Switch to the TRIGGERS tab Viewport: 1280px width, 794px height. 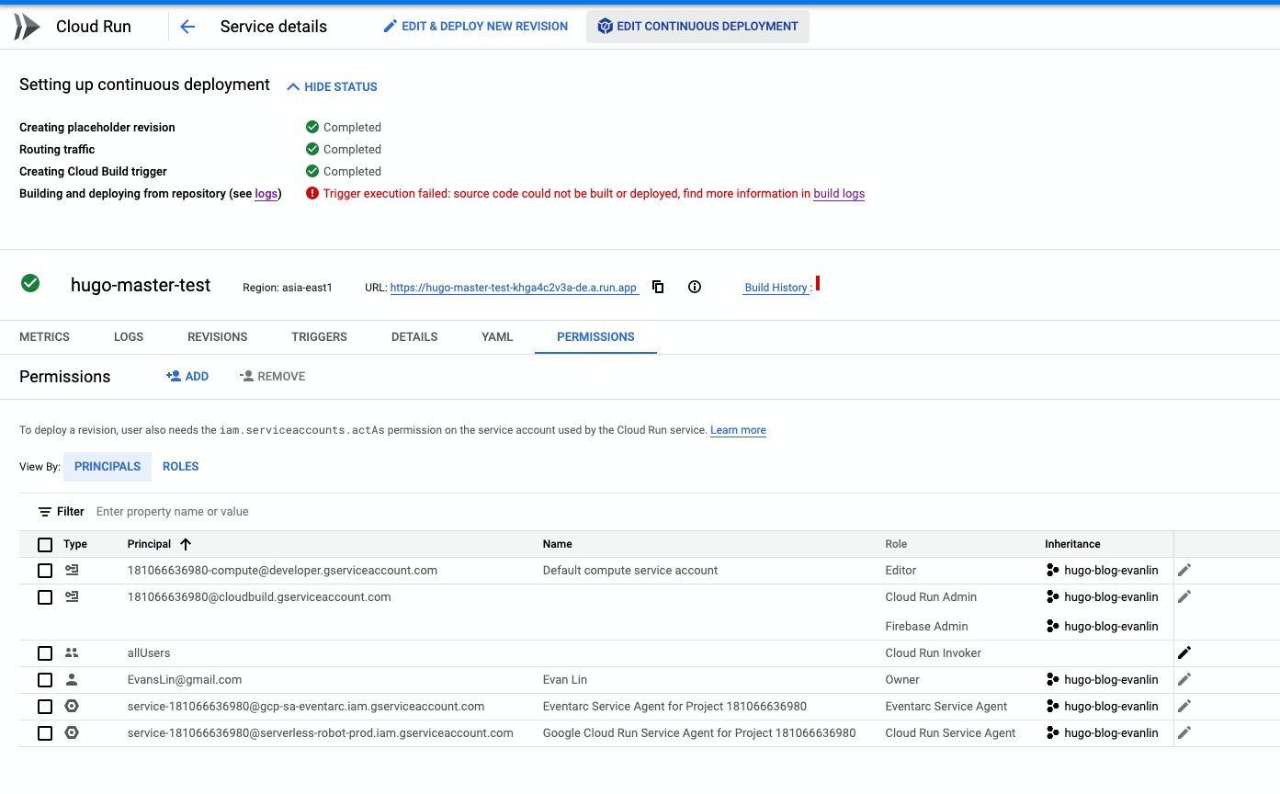pyautogui.click(x=319, y=337)
